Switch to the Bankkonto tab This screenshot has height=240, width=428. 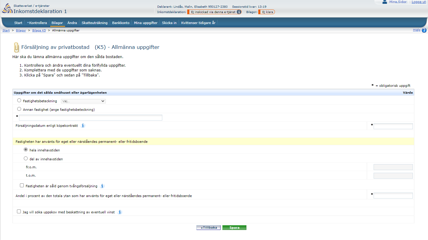121,23
